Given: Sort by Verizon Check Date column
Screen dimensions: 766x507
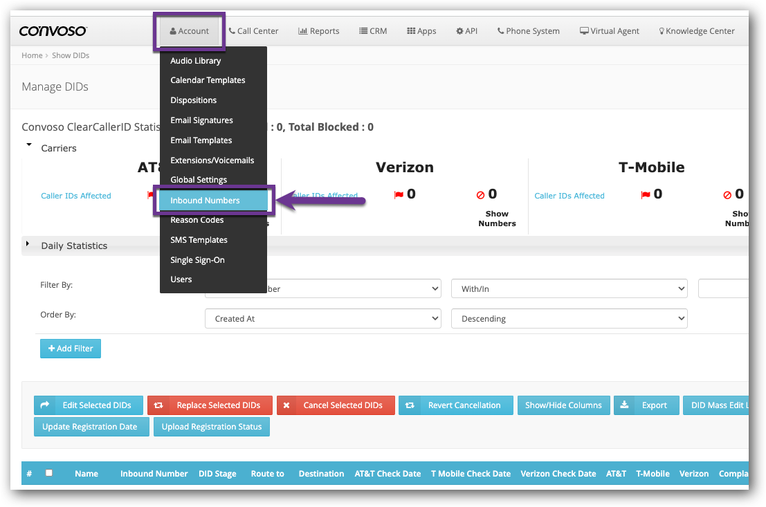Looking at the screenshot, I should tap(558, 474).
